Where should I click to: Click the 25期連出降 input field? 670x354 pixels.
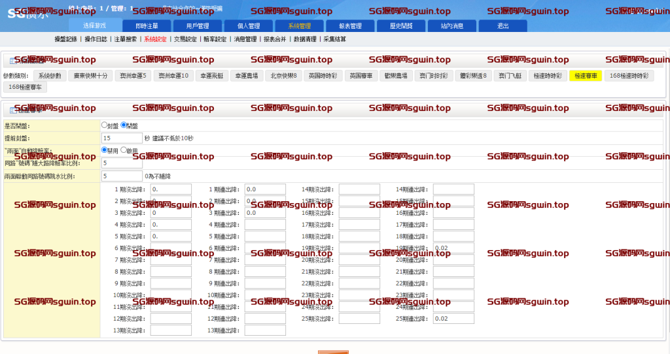pos(454,319)
